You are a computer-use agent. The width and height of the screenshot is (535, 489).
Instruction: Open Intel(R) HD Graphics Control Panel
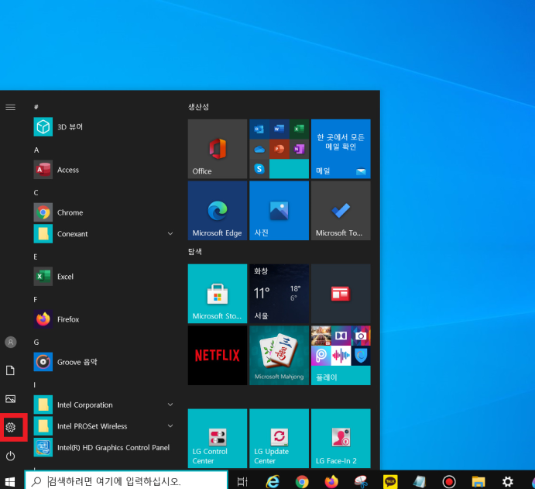pyautogui.click(x=104, y=447)
